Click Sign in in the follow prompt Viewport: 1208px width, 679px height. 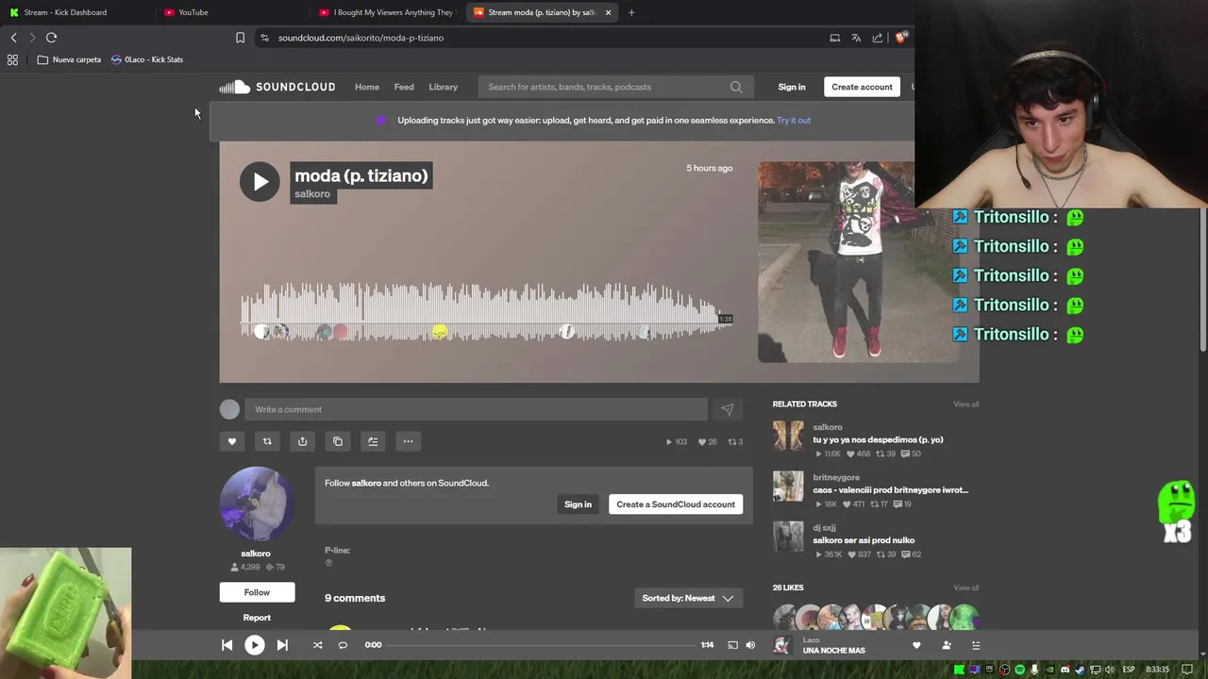578,505
